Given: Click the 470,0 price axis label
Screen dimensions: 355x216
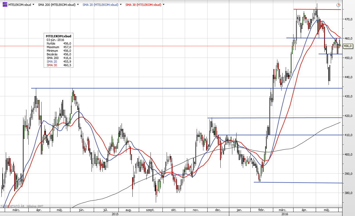Looking at the screenshot, I should 349,19.
